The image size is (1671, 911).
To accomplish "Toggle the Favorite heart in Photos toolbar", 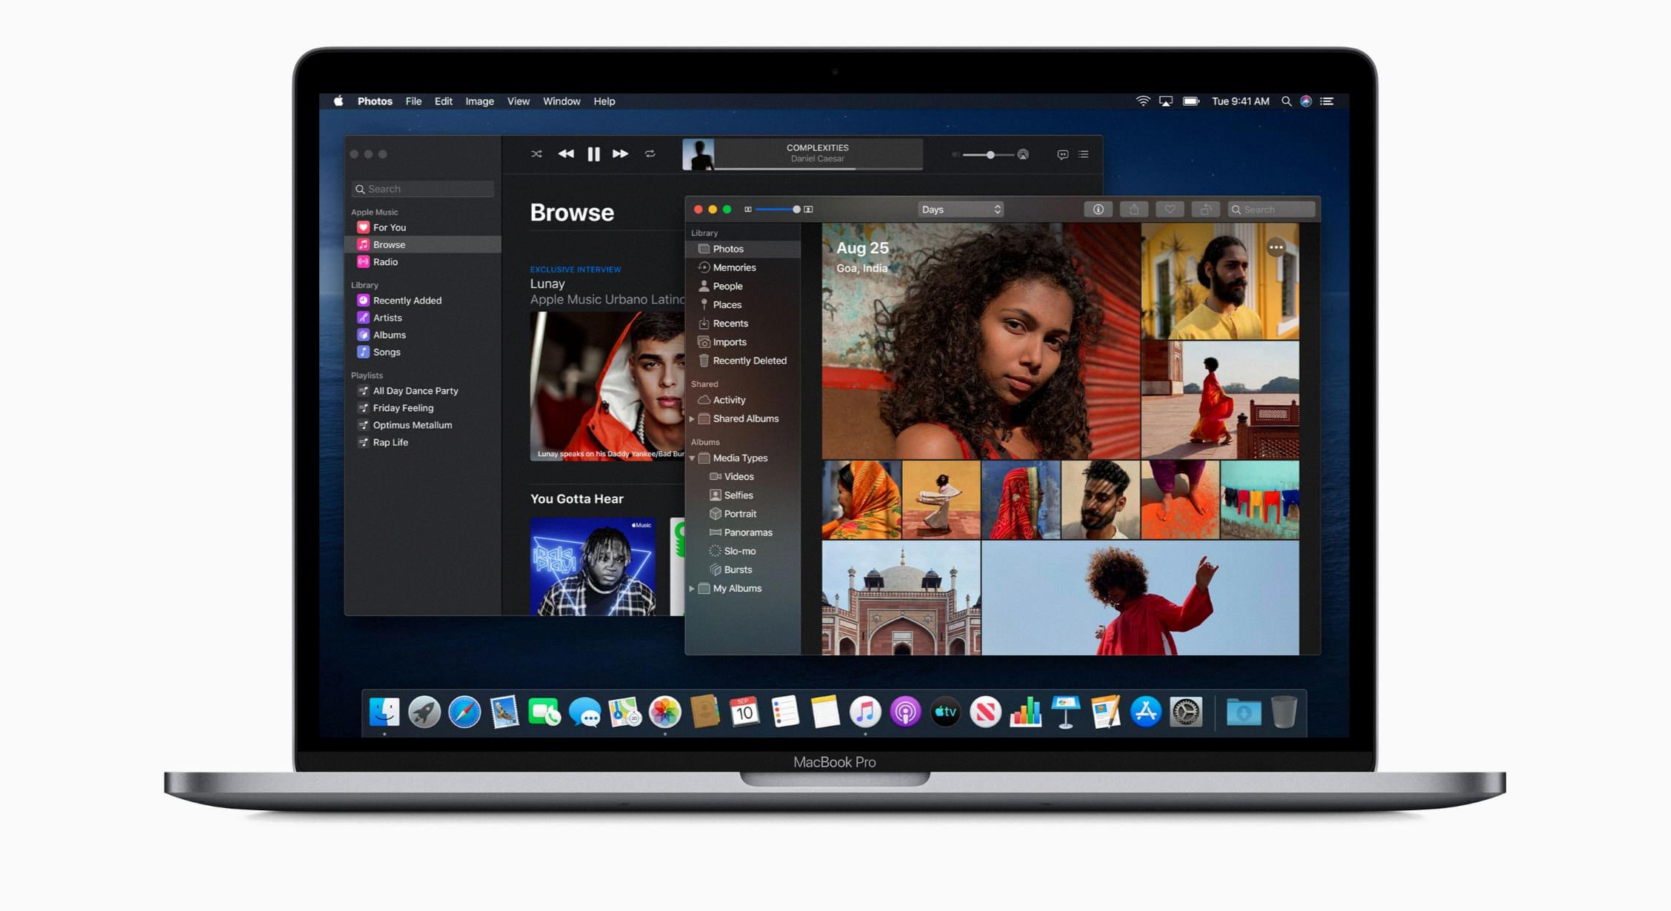I will click(x=1170, y=210).
